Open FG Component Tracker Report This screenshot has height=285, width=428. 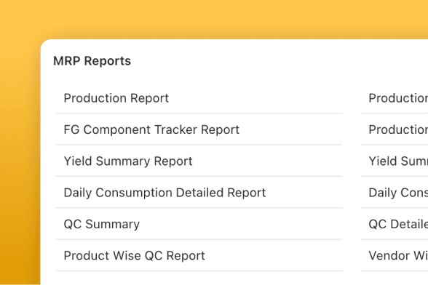click(151, 129)
